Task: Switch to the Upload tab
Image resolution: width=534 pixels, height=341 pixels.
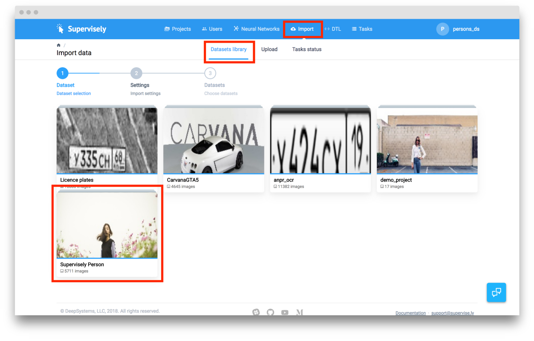Action: tap(269, 49)
